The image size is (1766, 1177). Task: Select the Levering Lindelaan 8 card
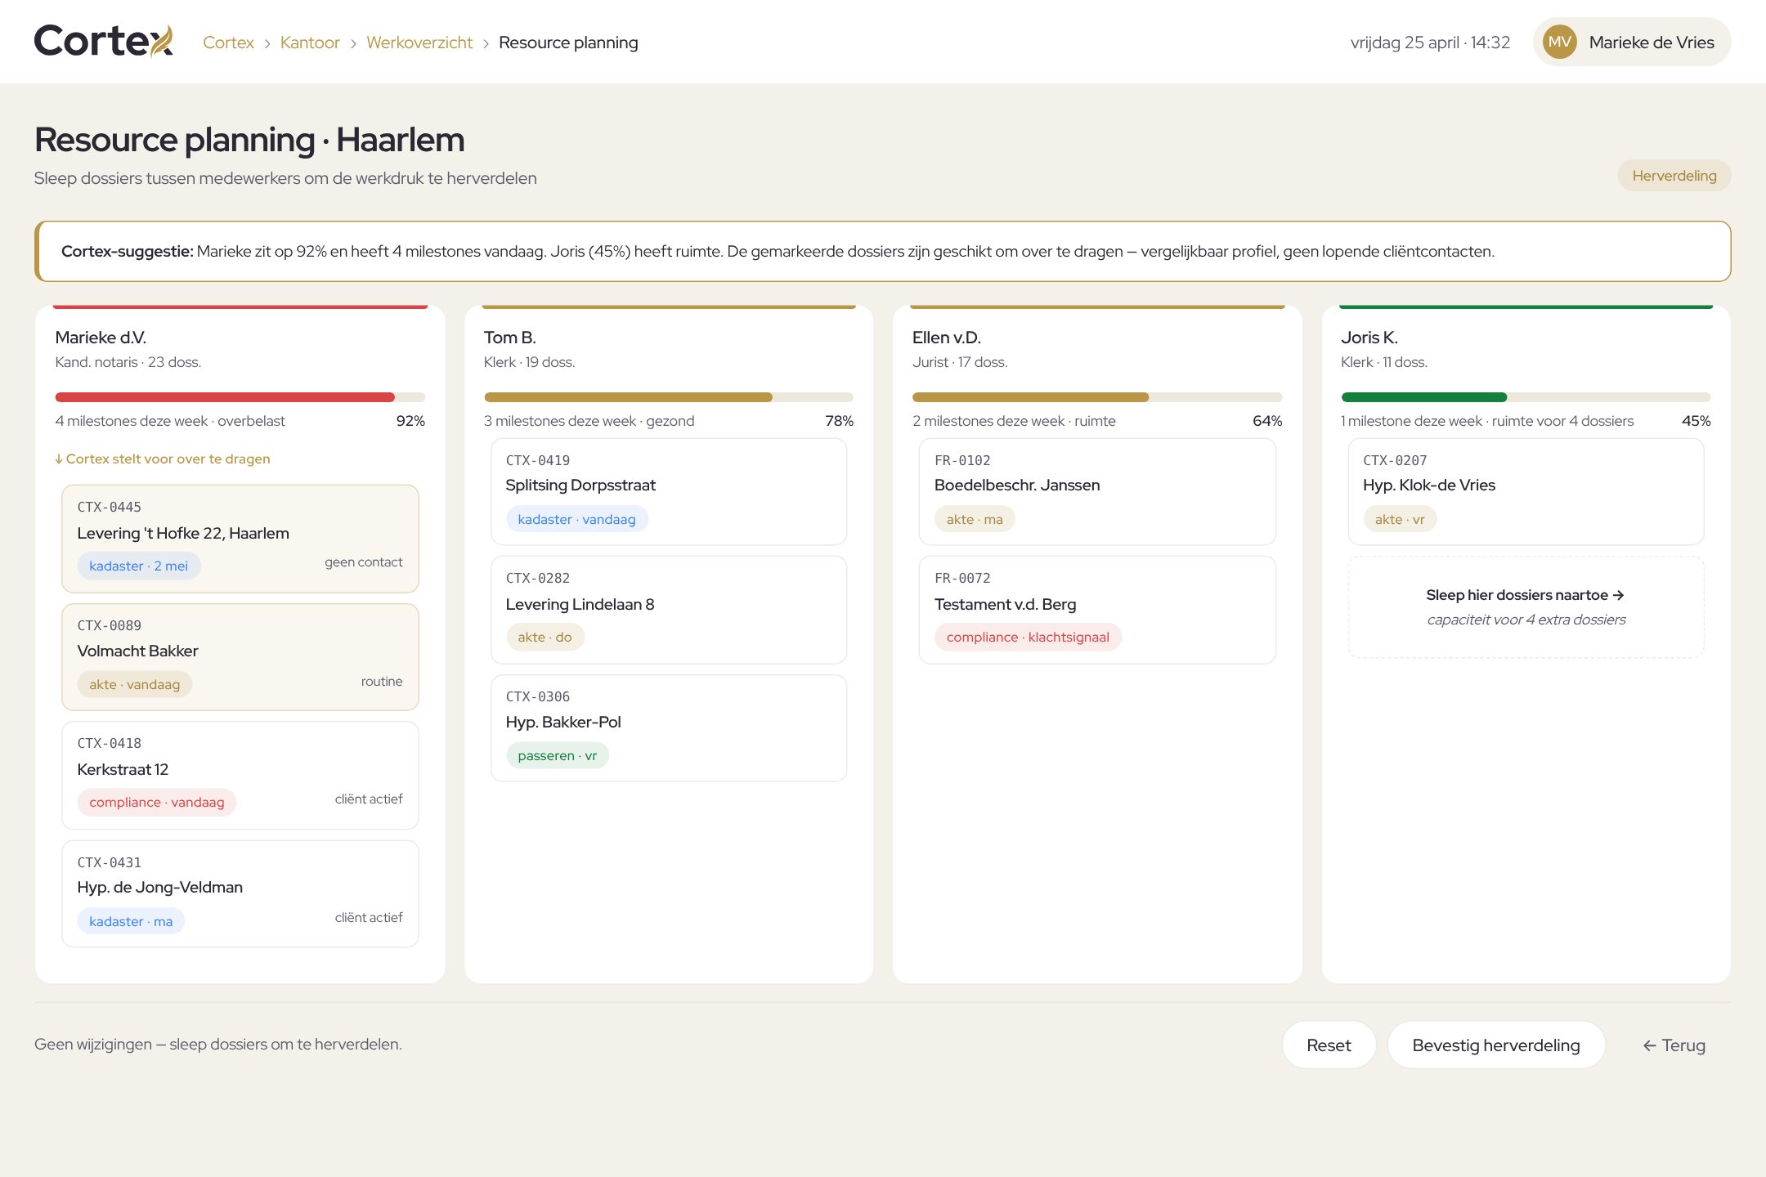669,610
